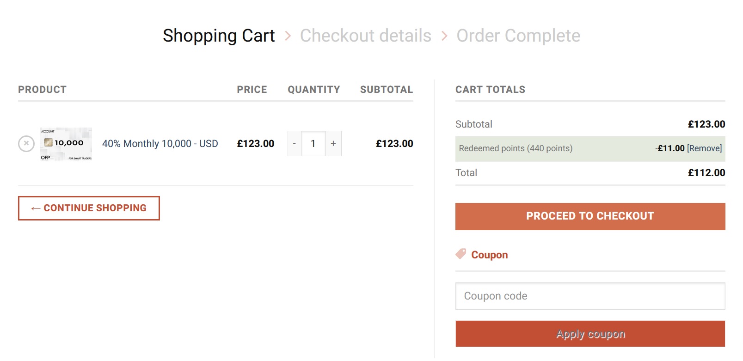Click into the Coupon code field
743x361 pixels.
pos(590,296)
